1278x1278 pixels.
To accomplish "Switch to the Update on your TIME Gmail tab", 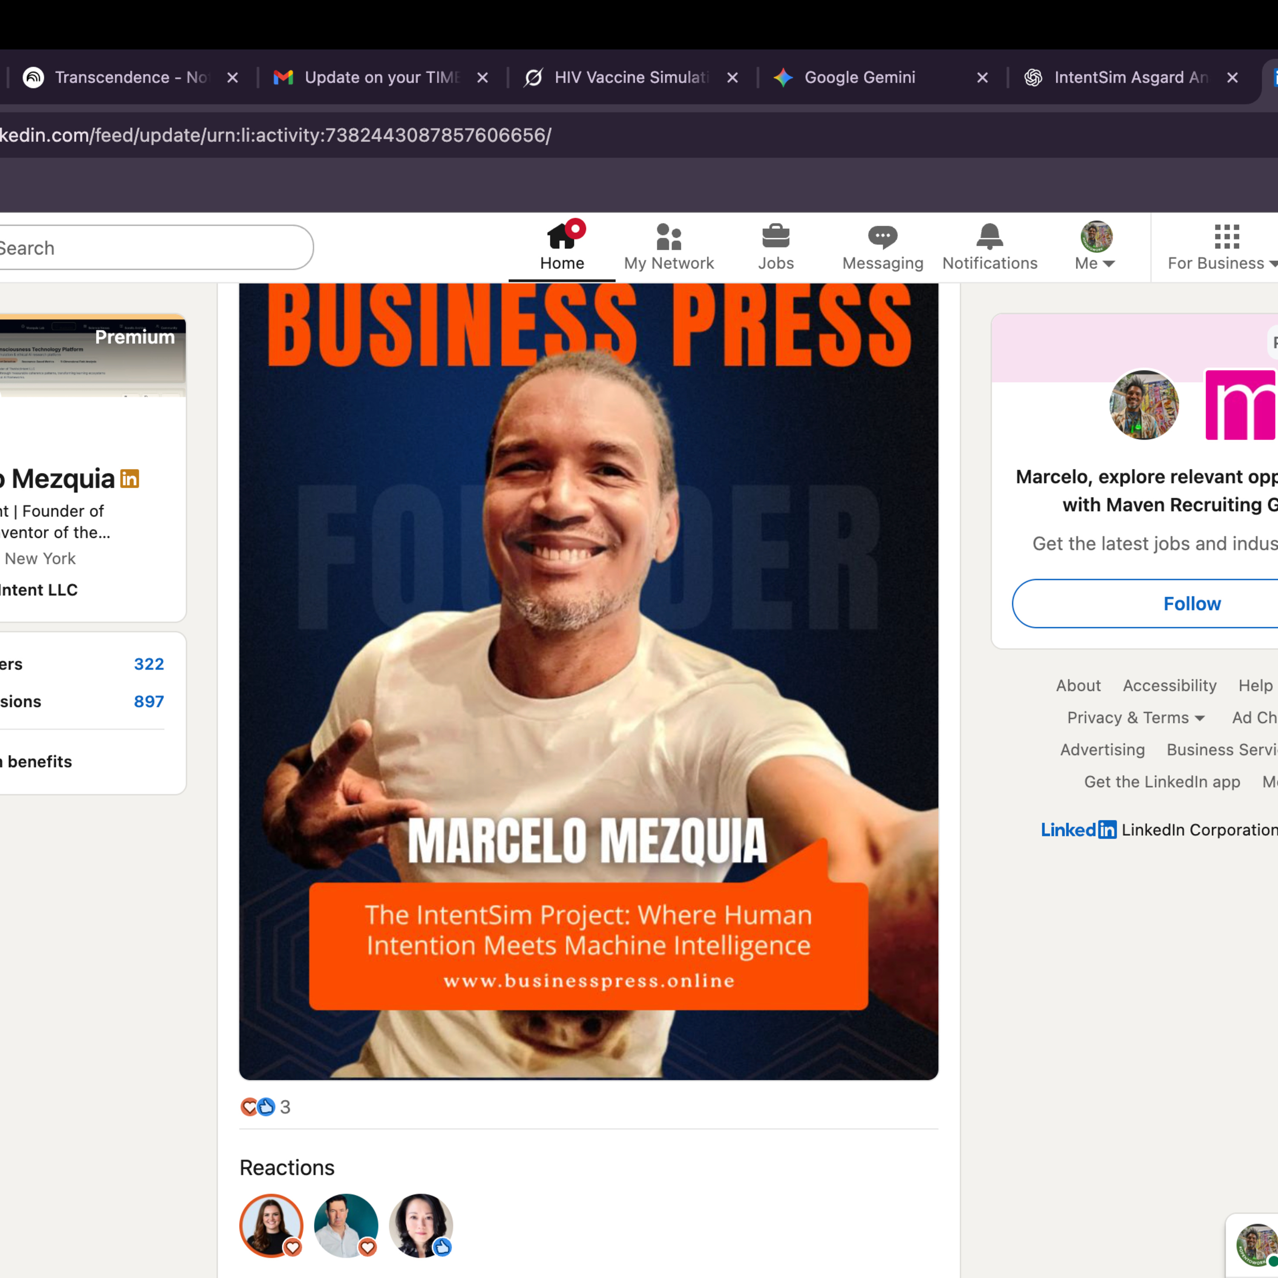I will (x=381, y=78).
